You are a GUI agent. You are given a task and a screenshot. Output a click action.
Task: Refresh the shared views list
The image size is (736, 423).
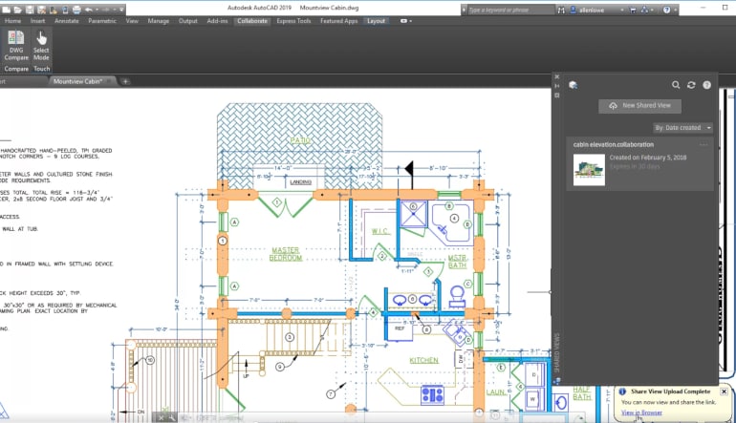tap(691, 85)
